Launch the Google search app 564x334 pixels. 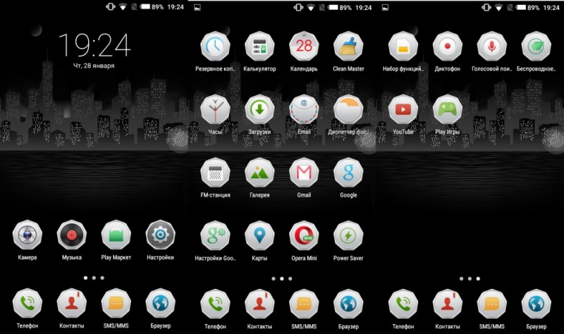(x=348, y=173)
